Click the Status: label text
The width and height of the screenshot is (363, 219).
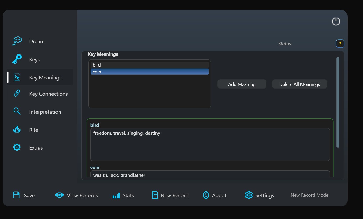(285, 44)
